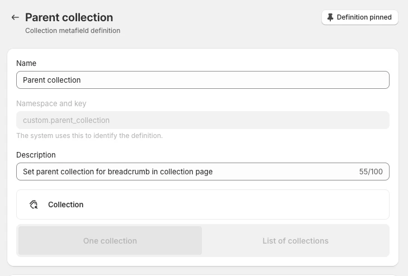Click the Namespace and key label
Screen dimensions: 408x276
pyautogui.click(x=51, y=103)
